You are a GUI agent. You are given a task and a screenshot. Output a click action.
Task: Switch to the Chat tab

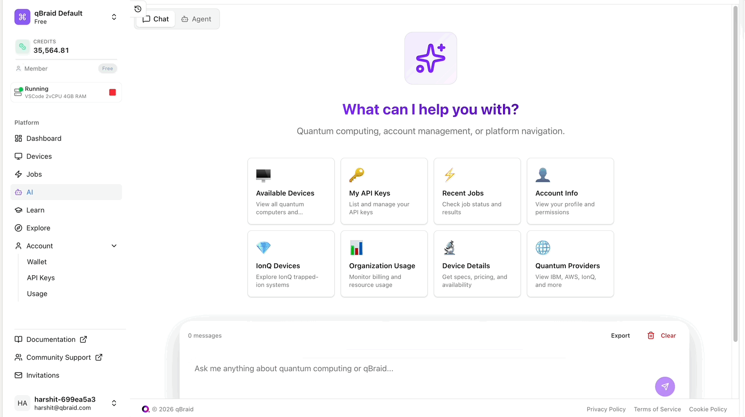click(156, 19)
